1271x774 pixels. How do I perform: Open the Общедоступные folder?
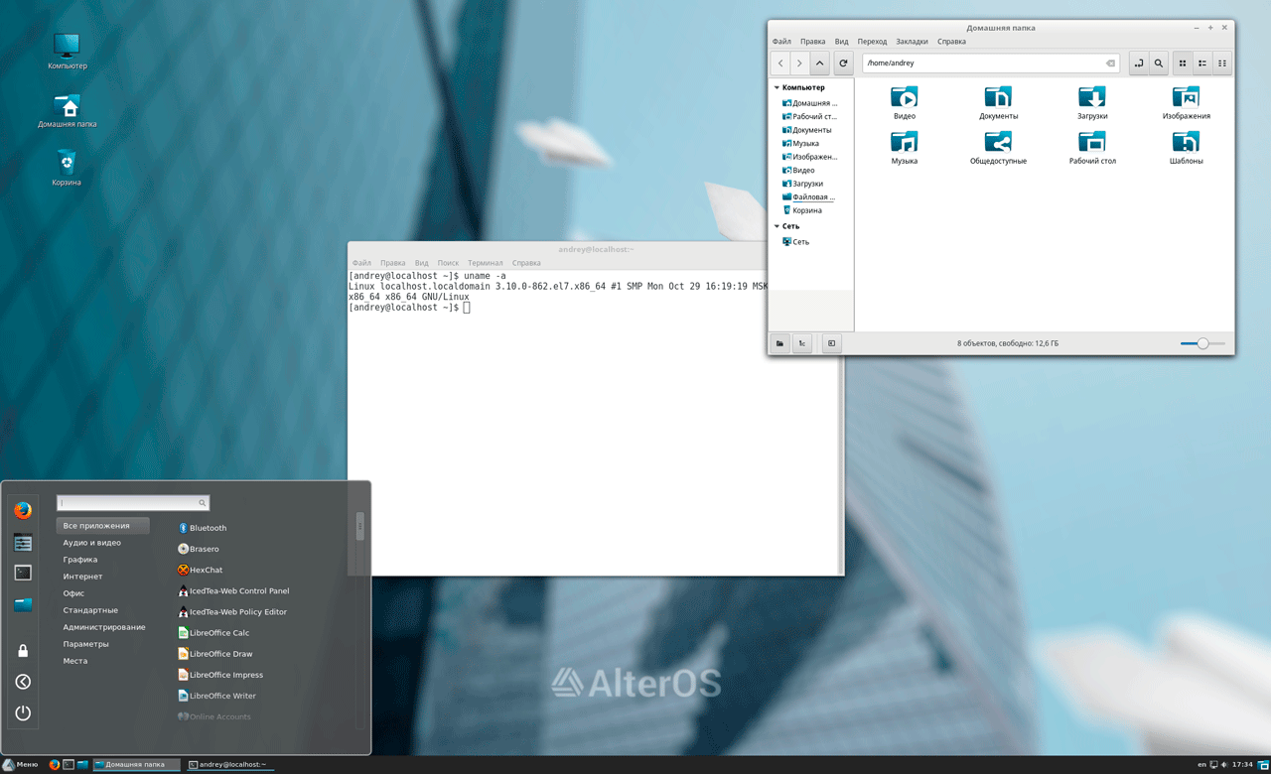tap(998, 148)
